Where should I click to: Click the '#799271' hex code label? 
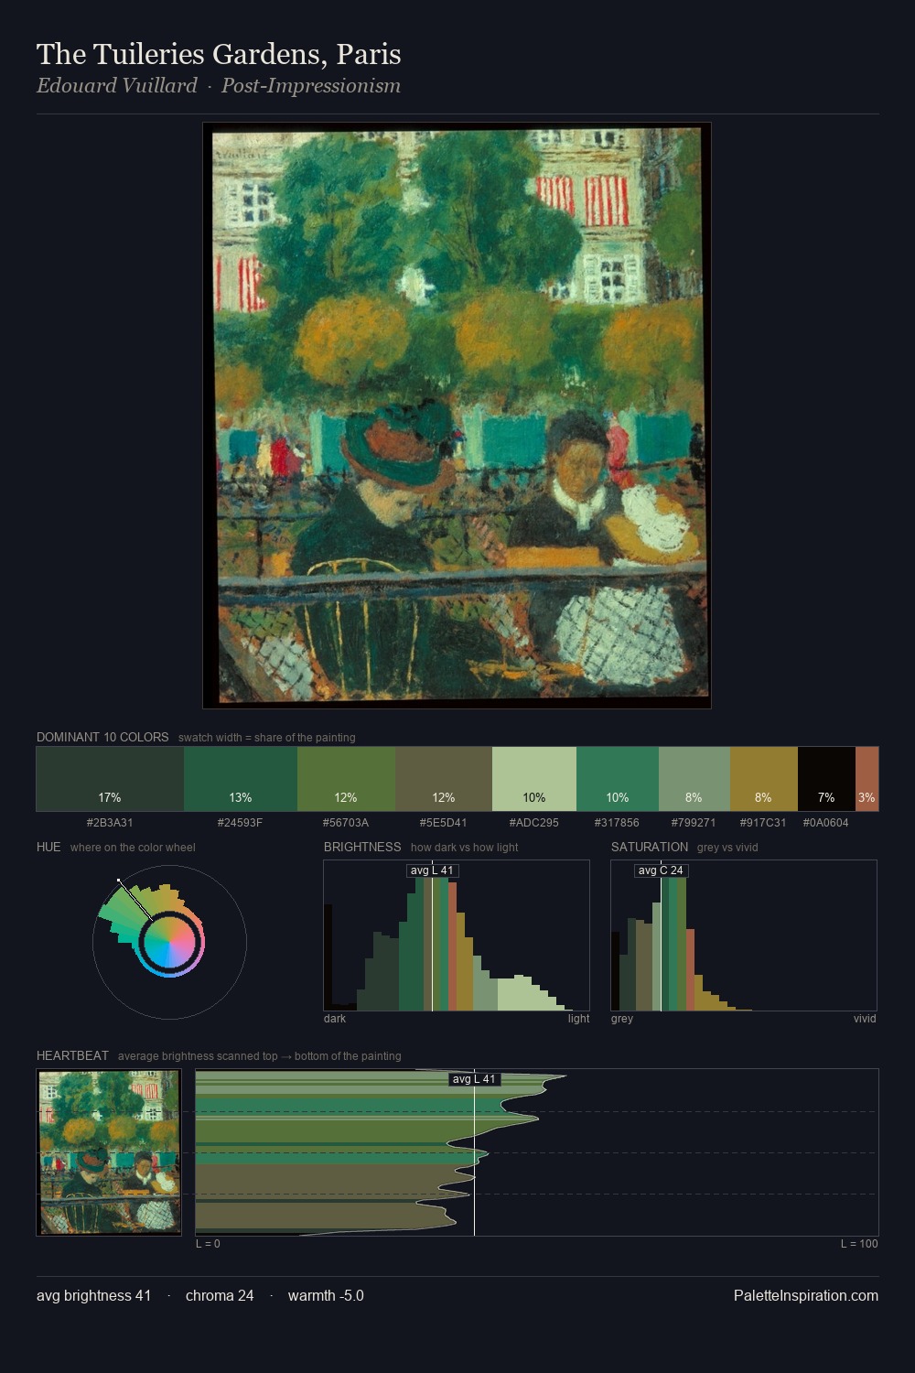(694, 823)
